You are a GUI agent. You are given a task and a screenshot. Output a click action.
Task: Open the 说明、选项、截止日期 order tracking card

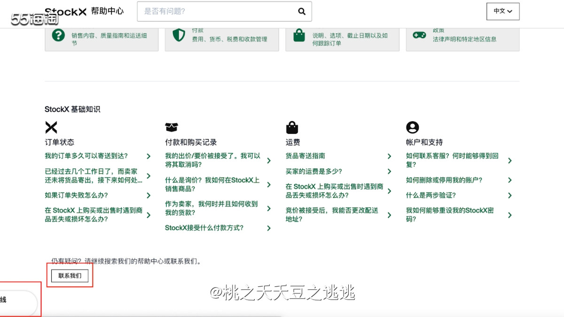pyautogui.click(x=342, y=39)
